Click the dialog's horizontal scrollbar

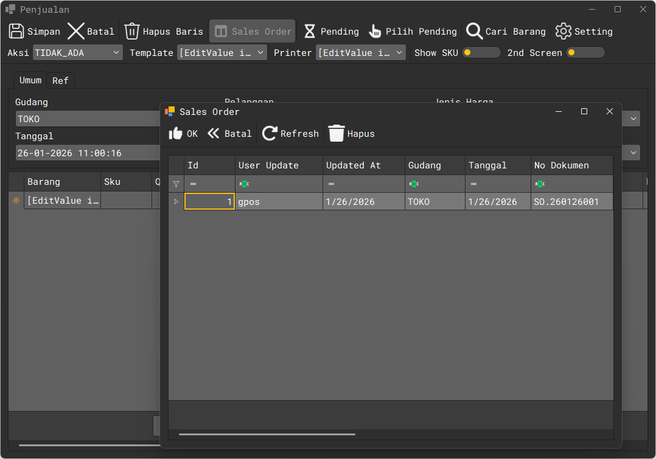pos(267,434)
